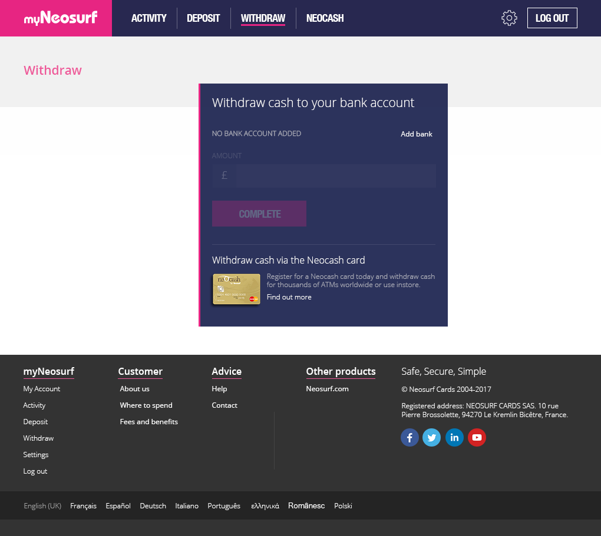Switch language to Deutsch
Image resolution: width=601 pixels, height=536 pixels.
tap(153, 506)
